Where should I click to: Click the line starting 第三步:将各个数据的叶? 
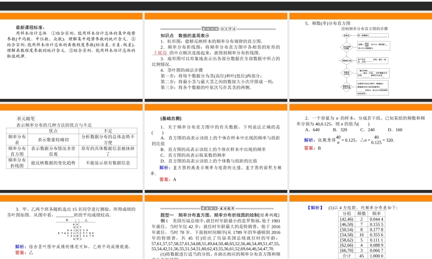(206, 87)
